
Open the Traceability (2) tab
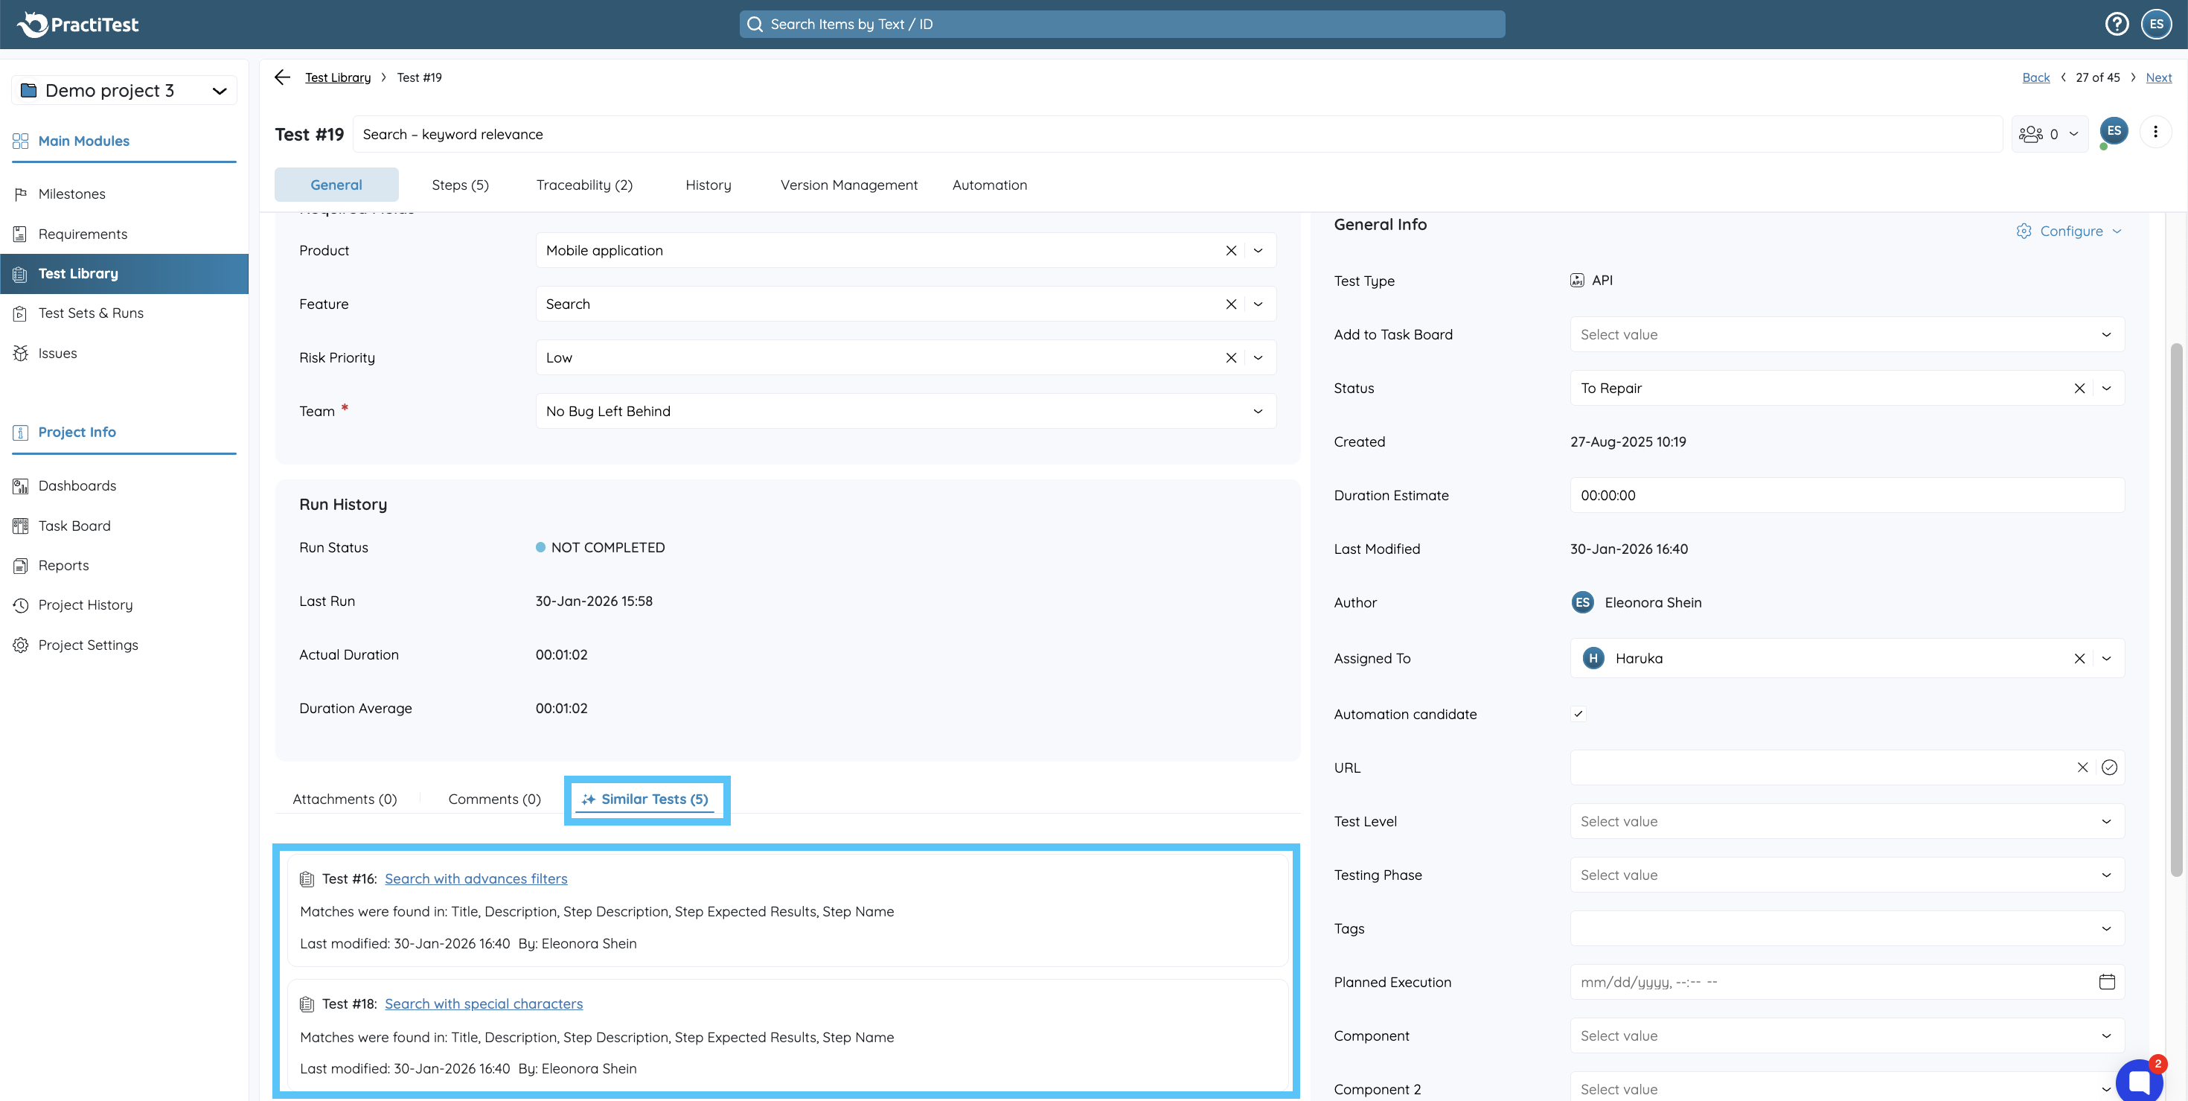pos(583,185)
